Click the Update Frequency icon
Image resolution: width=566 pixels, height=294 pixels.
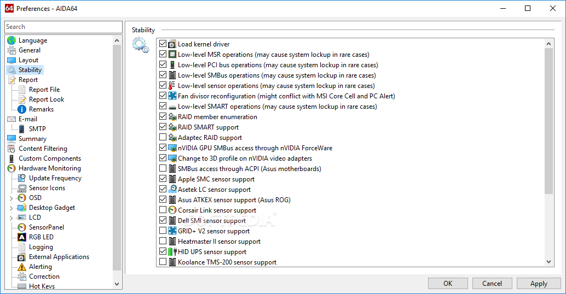click(22, 178)
